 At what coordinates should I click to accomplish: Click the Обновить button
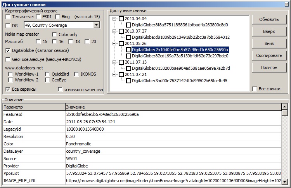pos(269,20)
